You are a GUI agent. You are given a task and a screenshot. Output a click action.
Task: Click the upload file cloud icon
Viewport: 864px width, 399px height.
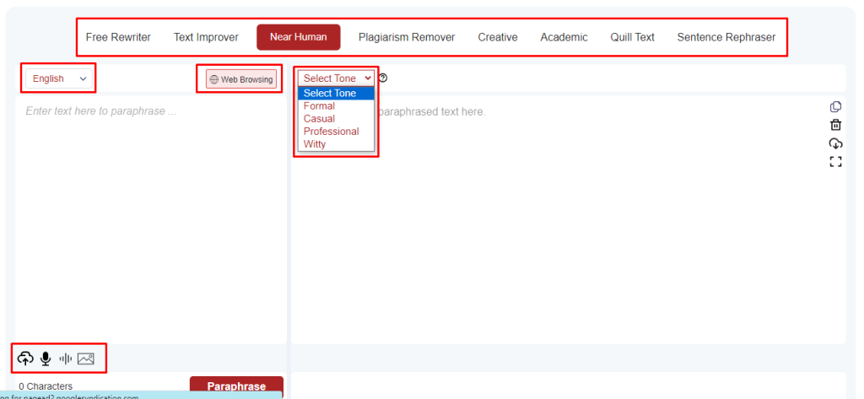25,359
